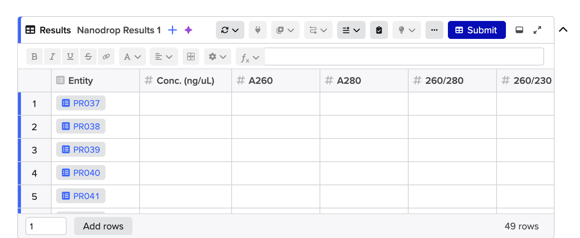
Task: Click the instrument connect plug icon
Action: [257, 30]
